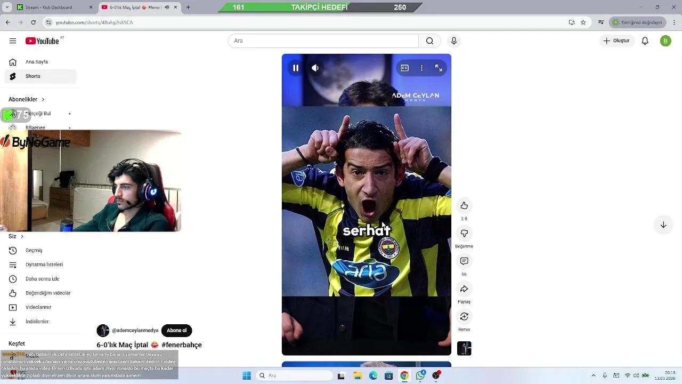Image resolution: width=682 pixels, height=384 pixels.
Task: Remix this Short
Action: click(x=464, y=317)
